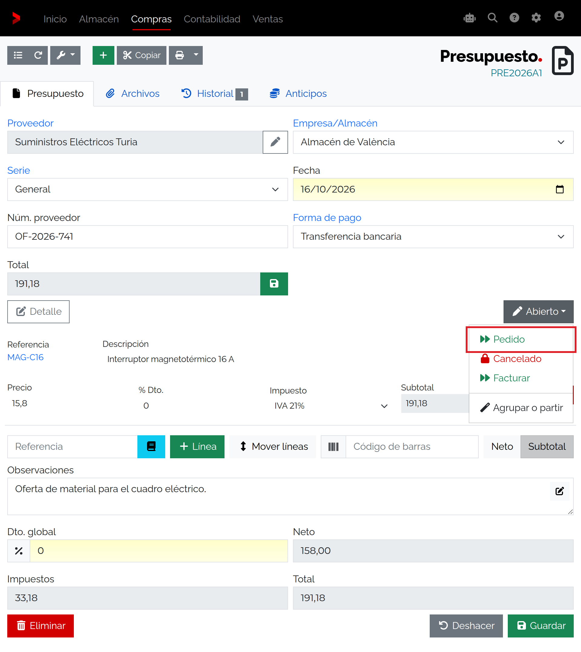The width and height of the screenshot is (581, 652).
Task: Select the Subtotal price mode toggle
Action: point(547,446)
